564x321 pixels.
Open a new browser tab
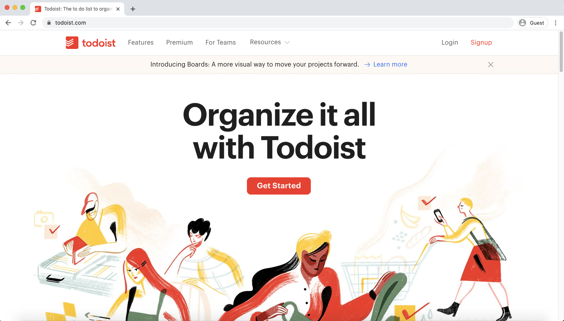click(133, 9)
